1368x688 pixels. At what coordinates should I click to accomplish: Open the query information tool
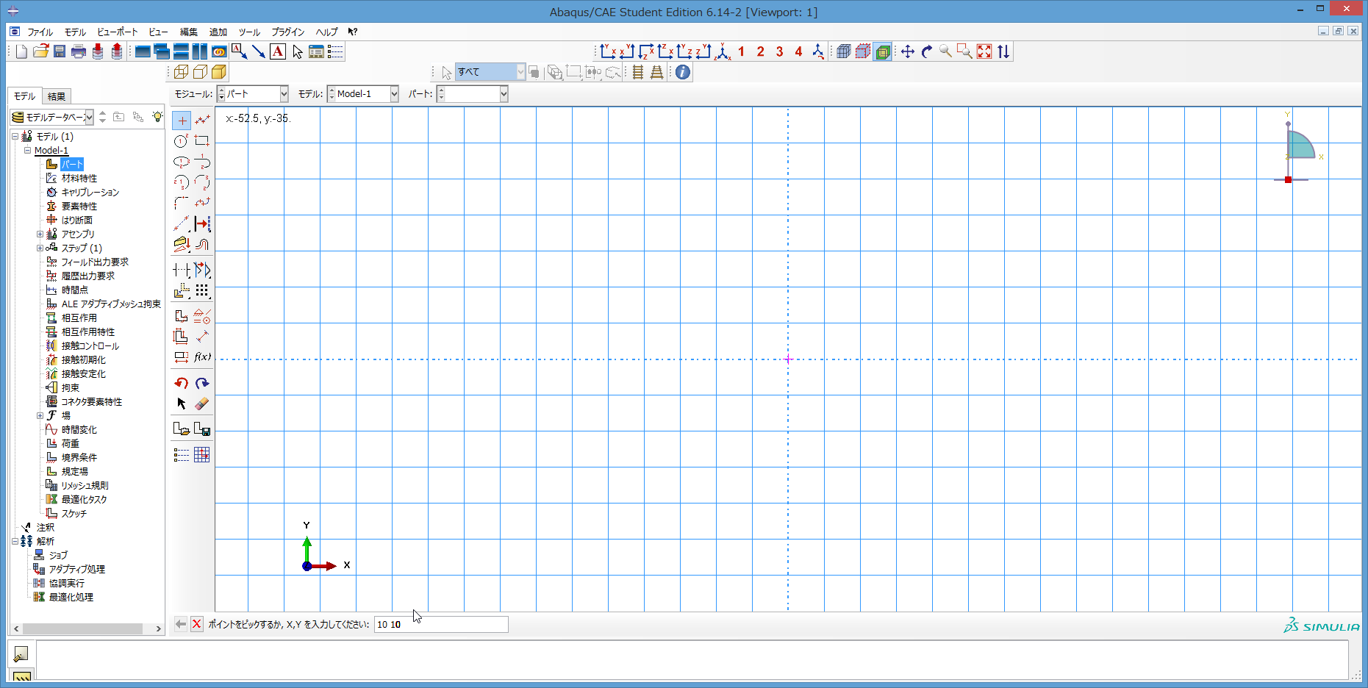[x=683, y=72]
